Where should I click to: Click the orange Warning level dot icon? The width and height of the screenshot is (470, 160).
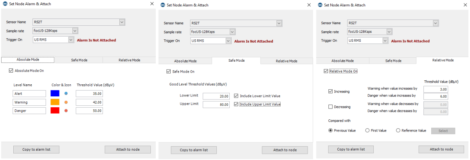click(66, 102)
